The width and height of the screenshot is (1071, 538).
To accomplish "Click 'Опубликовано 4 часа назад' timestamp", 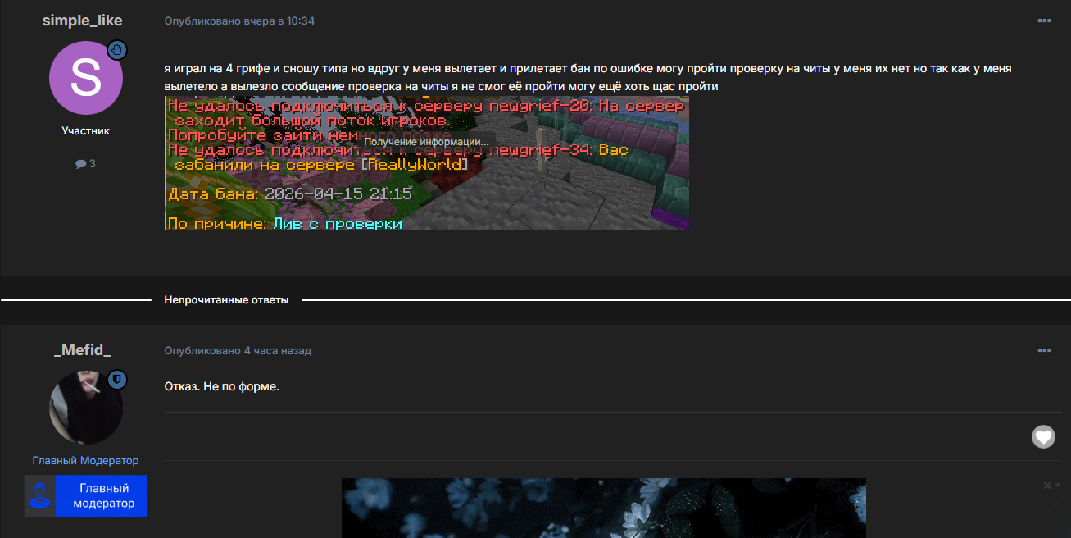I will [x=238, y=350].
